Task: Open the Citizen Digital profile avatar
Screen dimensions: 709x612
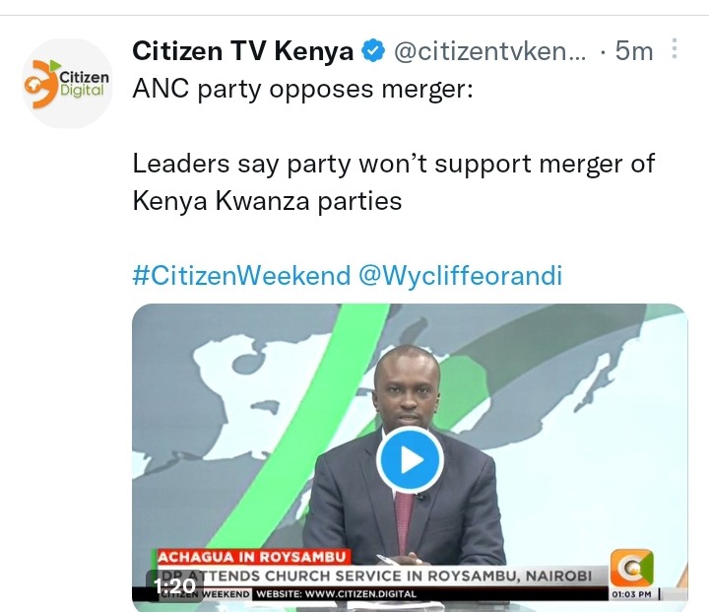Action: [67, 84]
